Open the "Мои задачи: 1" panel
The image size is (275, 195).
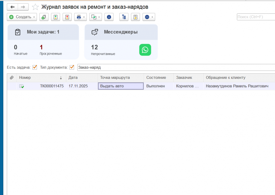click(x=43, y=32)
